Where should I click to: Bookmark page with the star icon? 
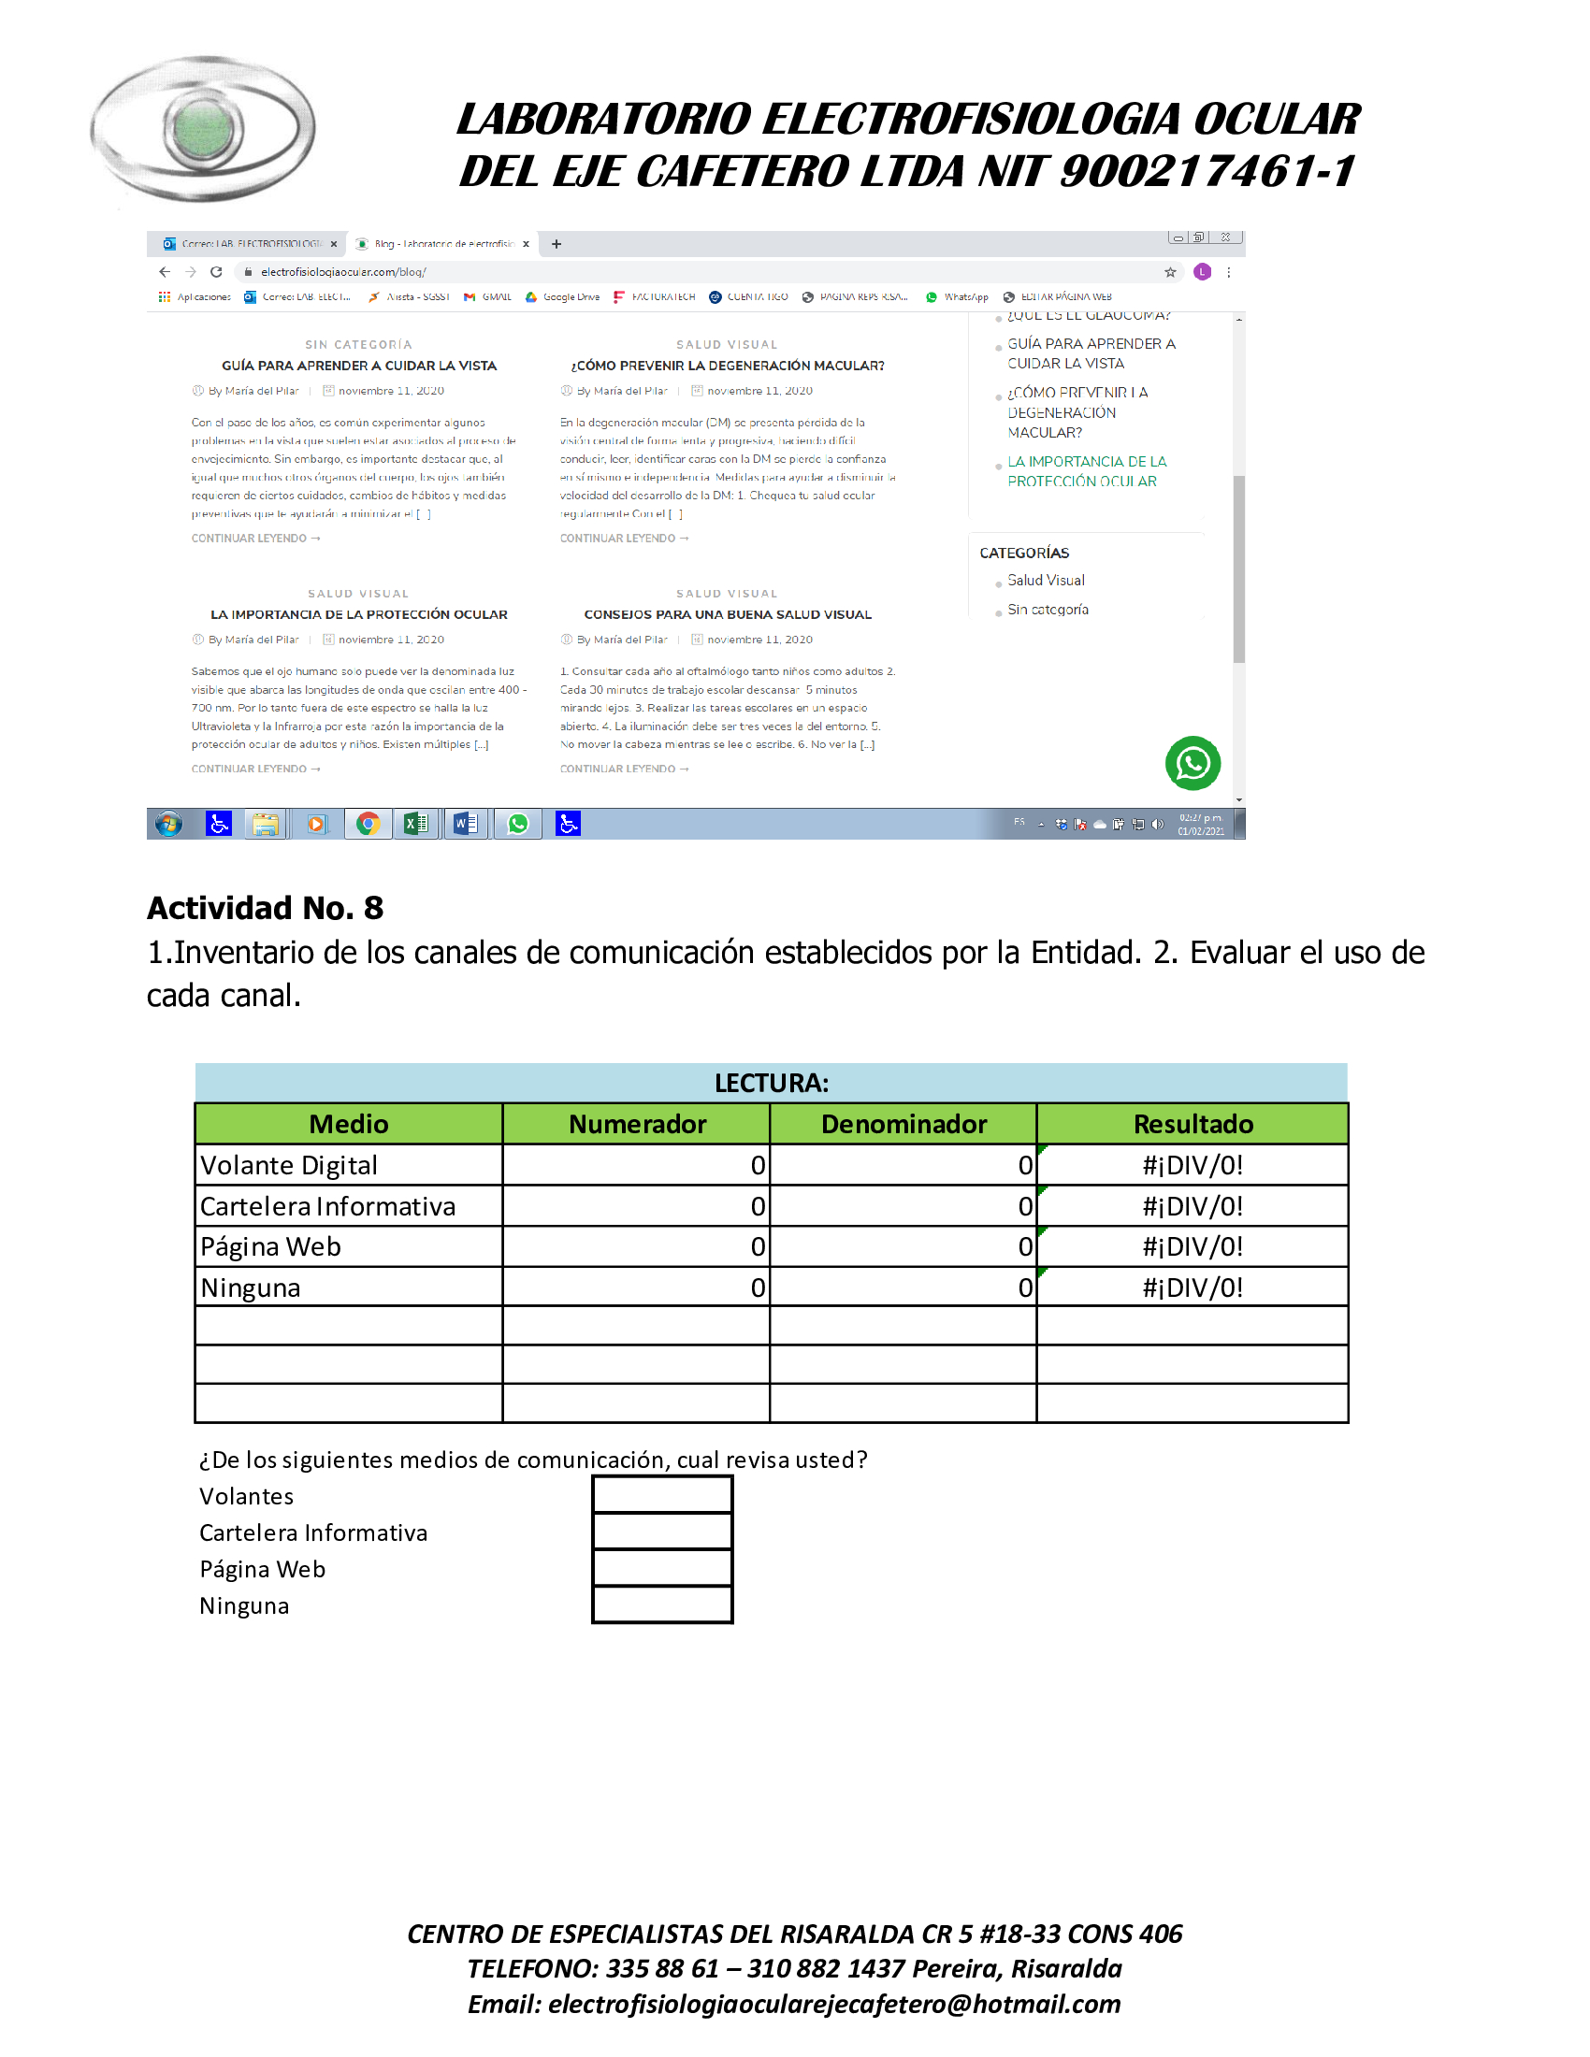tap(1170, 272)
